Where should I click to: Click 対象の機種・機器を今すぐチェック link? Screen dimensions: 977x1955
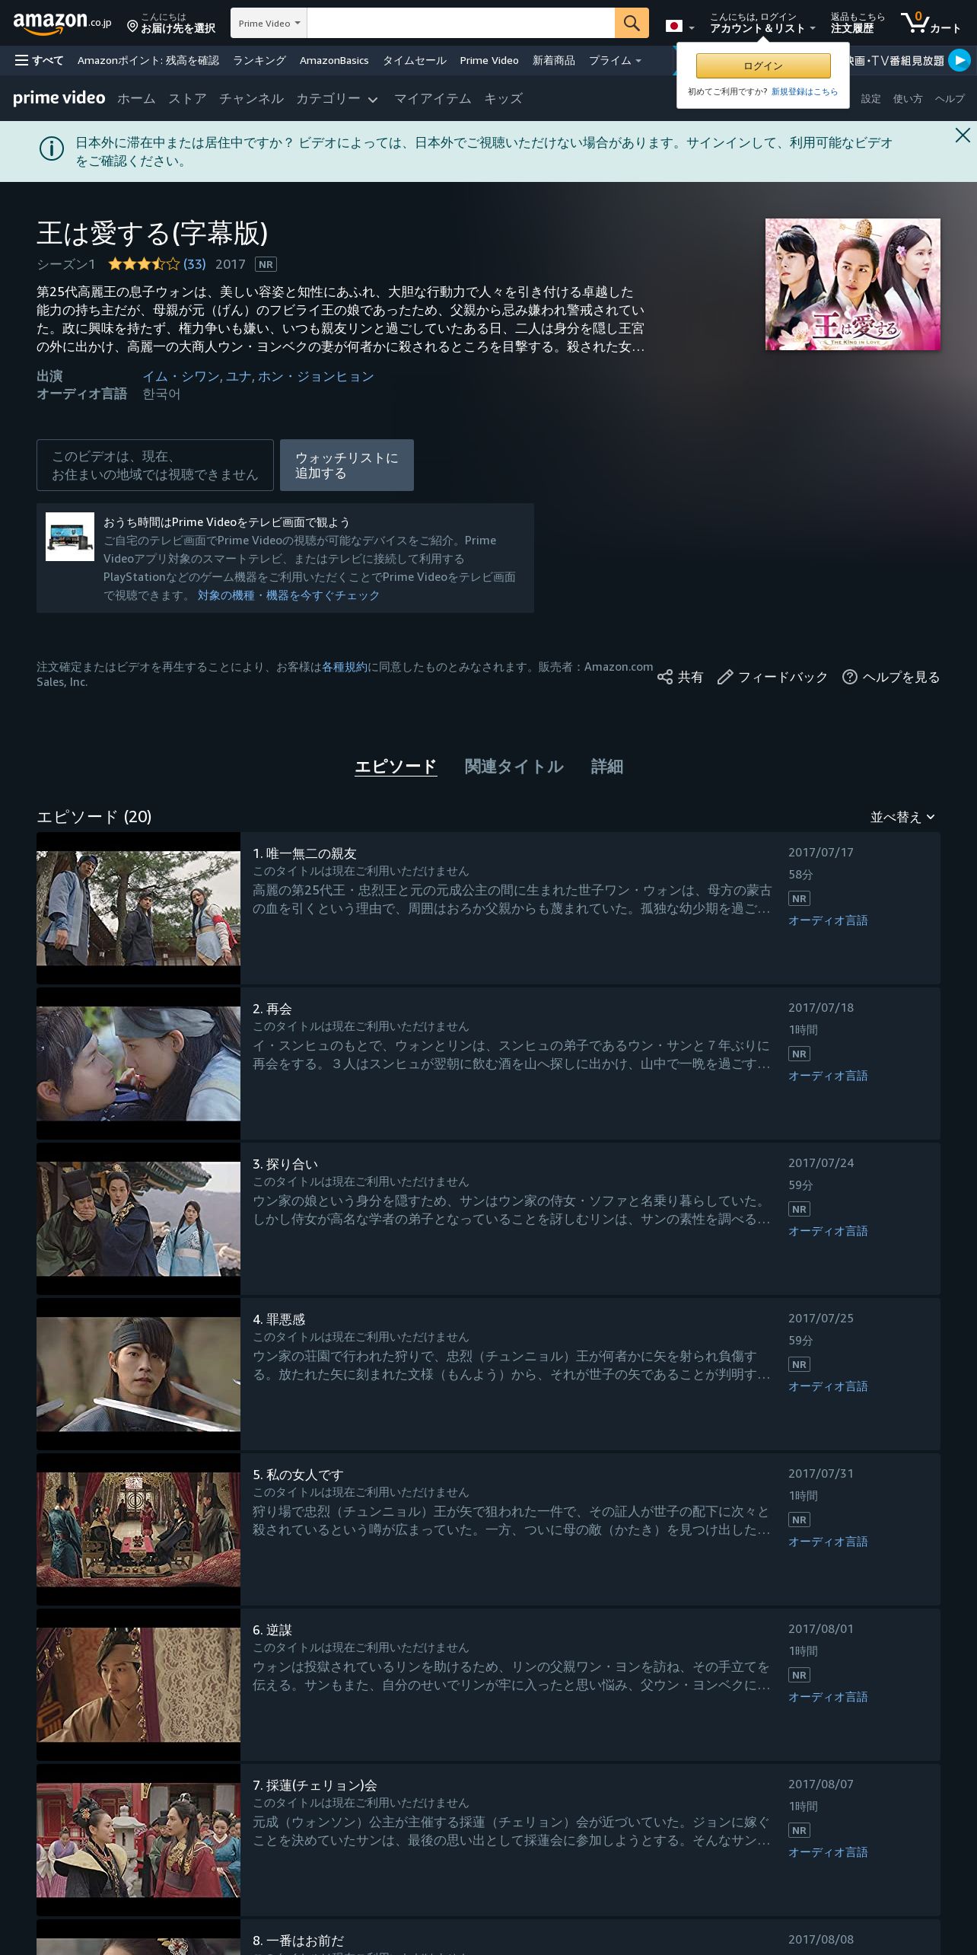tap(288, 595)
